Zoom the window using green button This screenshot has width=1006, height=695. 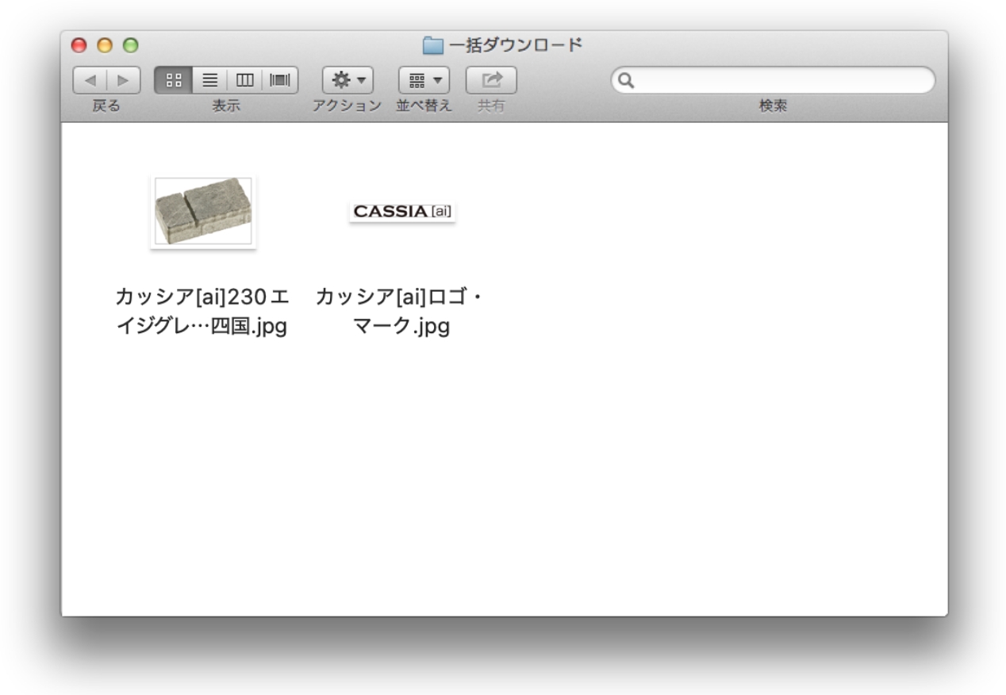(x=130, y=45)
